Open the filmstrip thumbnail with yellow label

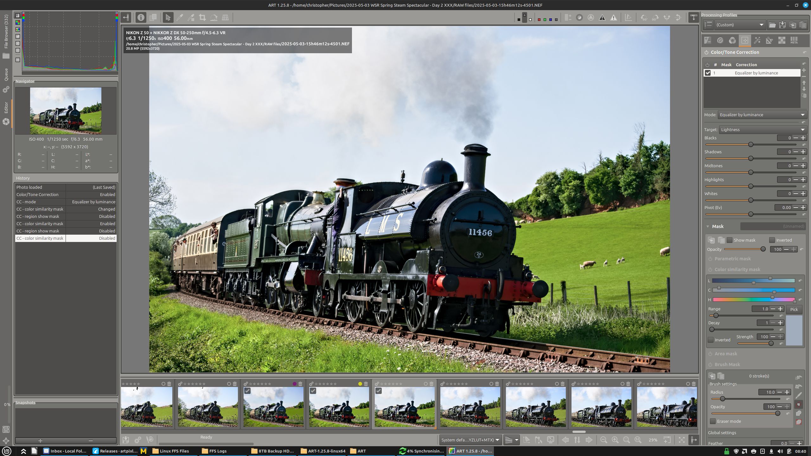pos(339,407)
